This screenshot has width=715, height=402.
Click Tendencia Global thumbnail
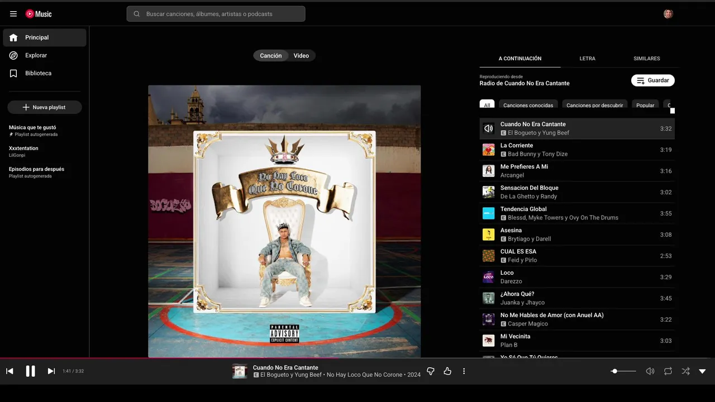(489, 213)
